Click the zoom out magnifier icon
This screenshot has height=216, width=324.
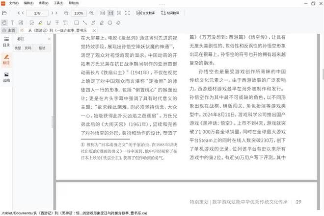[x=67, y=13]
